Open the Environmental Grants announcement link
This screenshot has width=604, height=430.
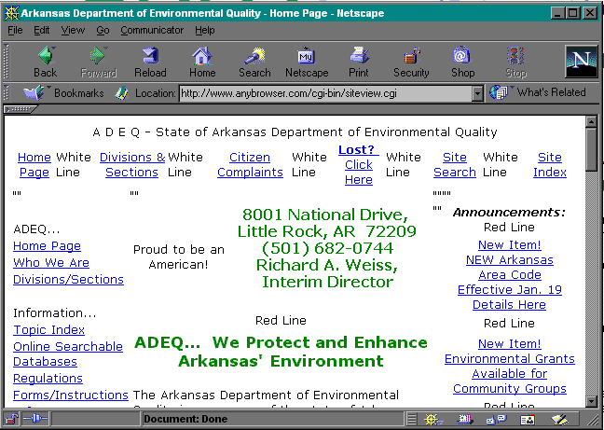pos(510,366)
